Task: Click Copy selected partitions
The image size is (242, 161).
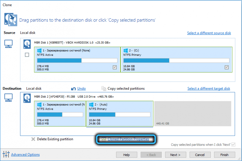Action: [126, 89]
